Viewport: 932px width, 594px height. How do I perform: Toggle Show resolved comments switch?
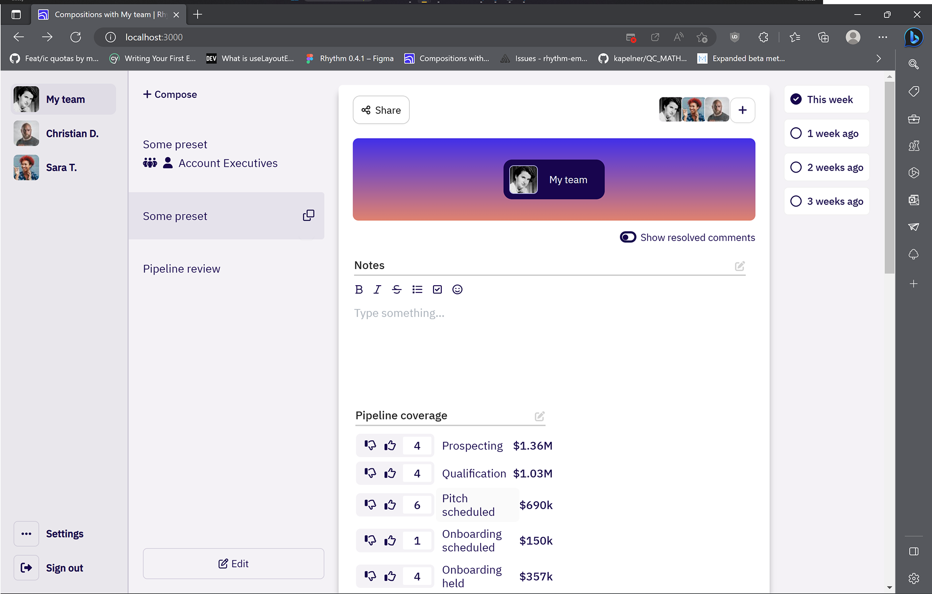(628, 237)
